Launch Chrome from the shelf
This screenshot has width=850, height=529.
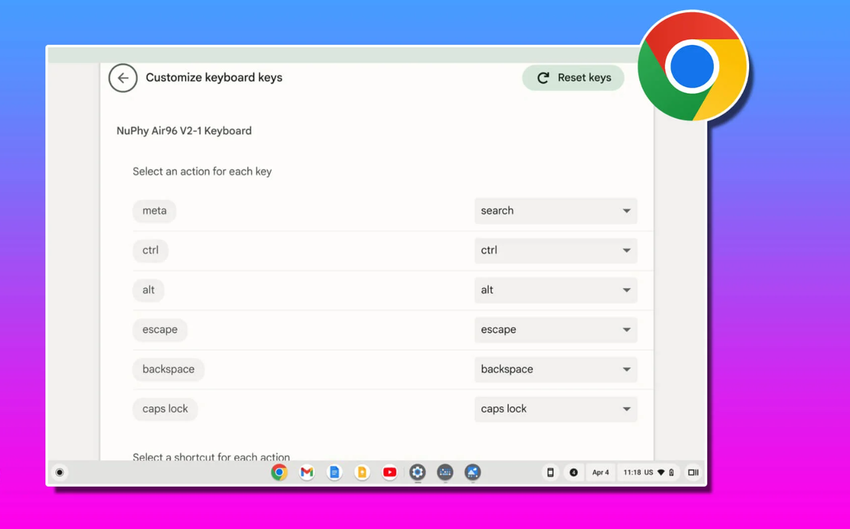tap(279, 472)
